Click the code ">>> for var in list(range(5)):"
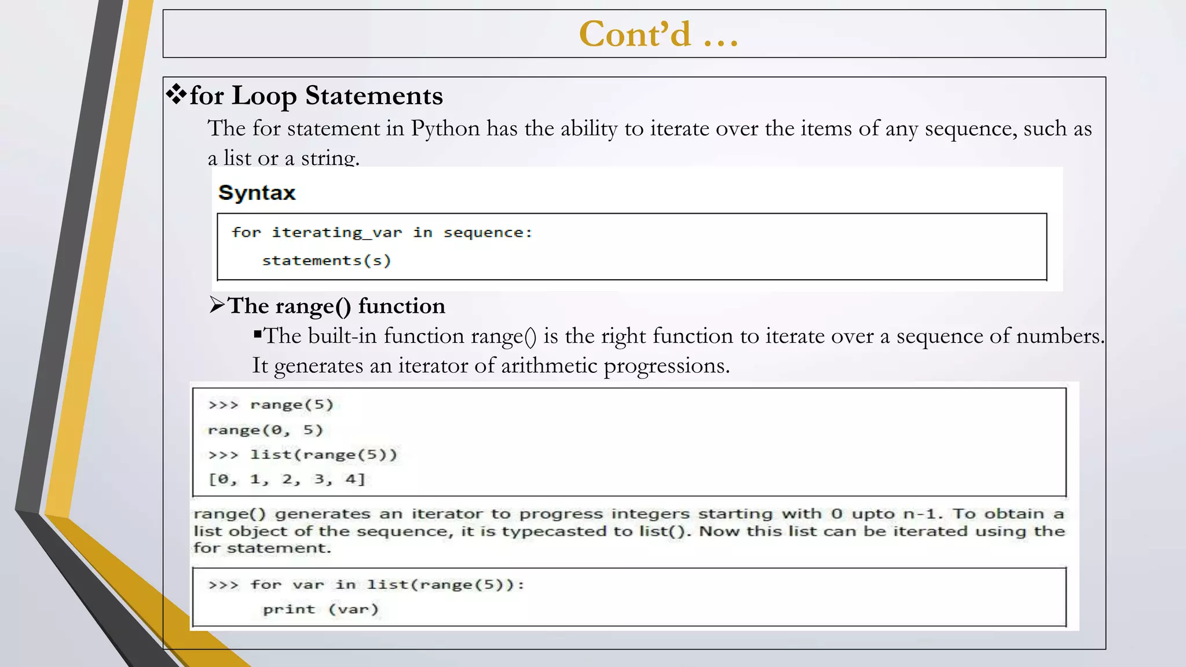The height and width of the screenshot is (667, 1186). click(x=367, y=585)
